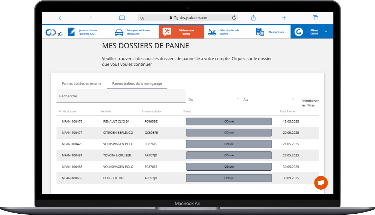The image size is (375, 215).
Task: Open the Au end date dropdown
Action: [x=269, y=99]
